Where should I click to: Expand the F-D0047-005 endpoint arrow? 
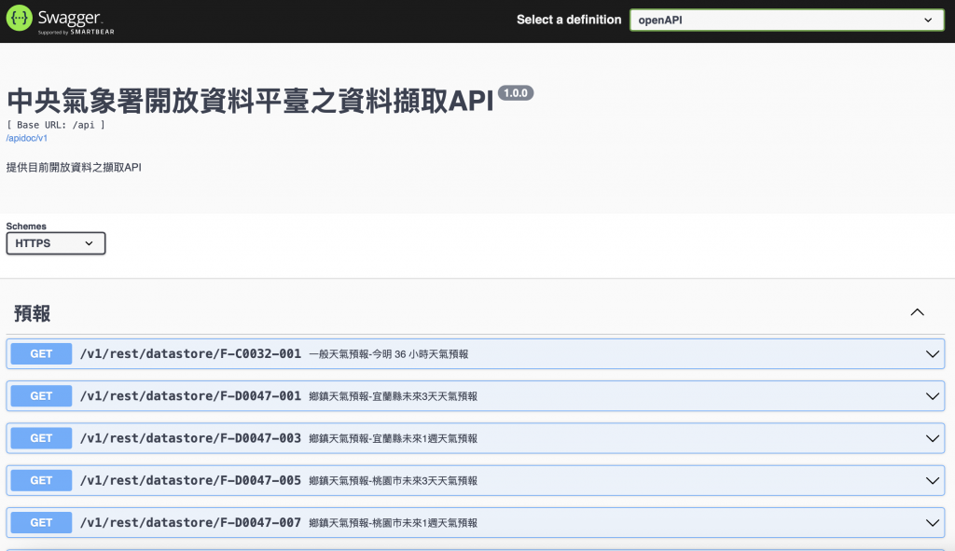pos(932,480)
